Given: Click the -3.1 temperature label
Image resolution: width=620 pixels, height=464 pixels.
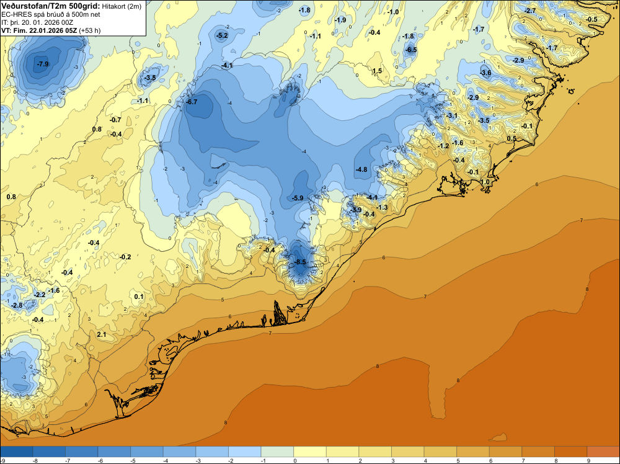Looking at the screenshot, I should (451, 115).
